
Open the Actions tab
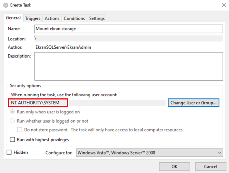[52, 18]
